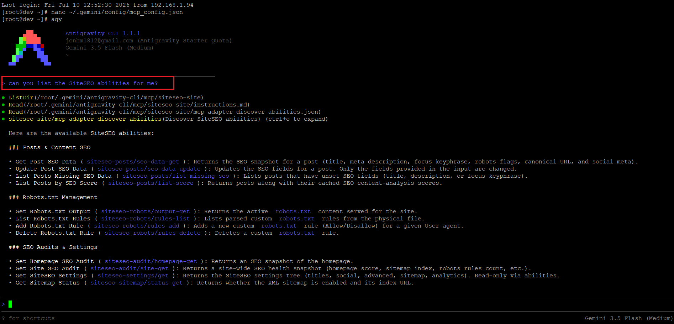Open the siteseo-settings/get link

pyautogui.click(x=133, y=276)
